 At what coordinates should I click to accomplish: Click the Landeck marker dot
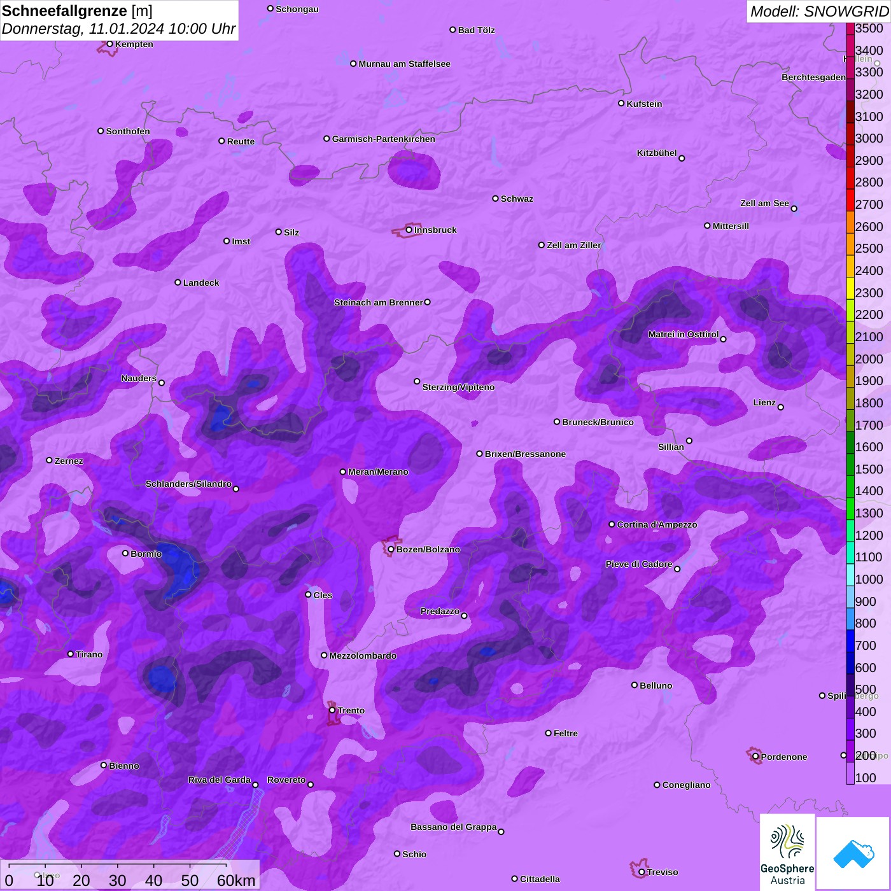point(178,282)
